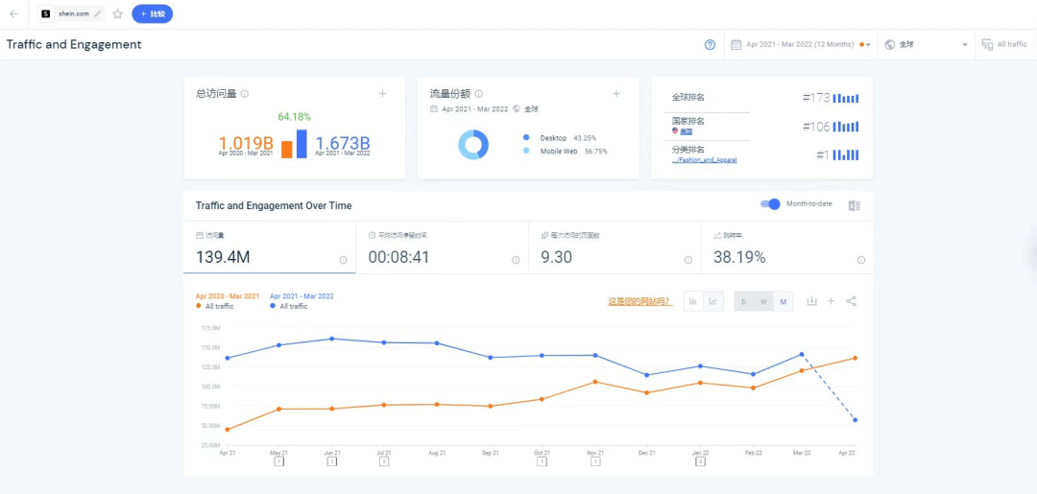The height and width of the screenshot is (494, 1037).
Task: Edit the shein.com domain with pencil icon
Action: click(x=98, y=14)
